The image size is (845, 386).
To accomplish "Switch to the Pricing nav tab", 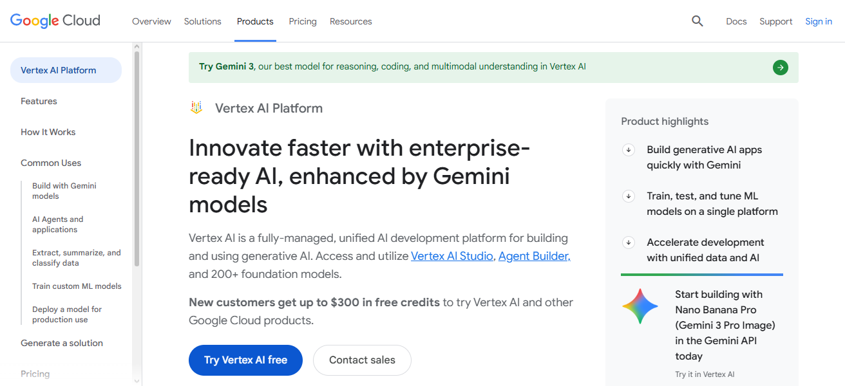I will click(x=302, y=21).
